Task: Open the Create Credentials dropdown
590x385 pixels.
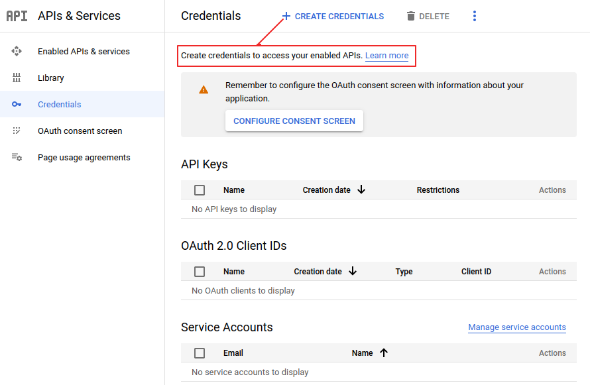Action: pos(333,16)
